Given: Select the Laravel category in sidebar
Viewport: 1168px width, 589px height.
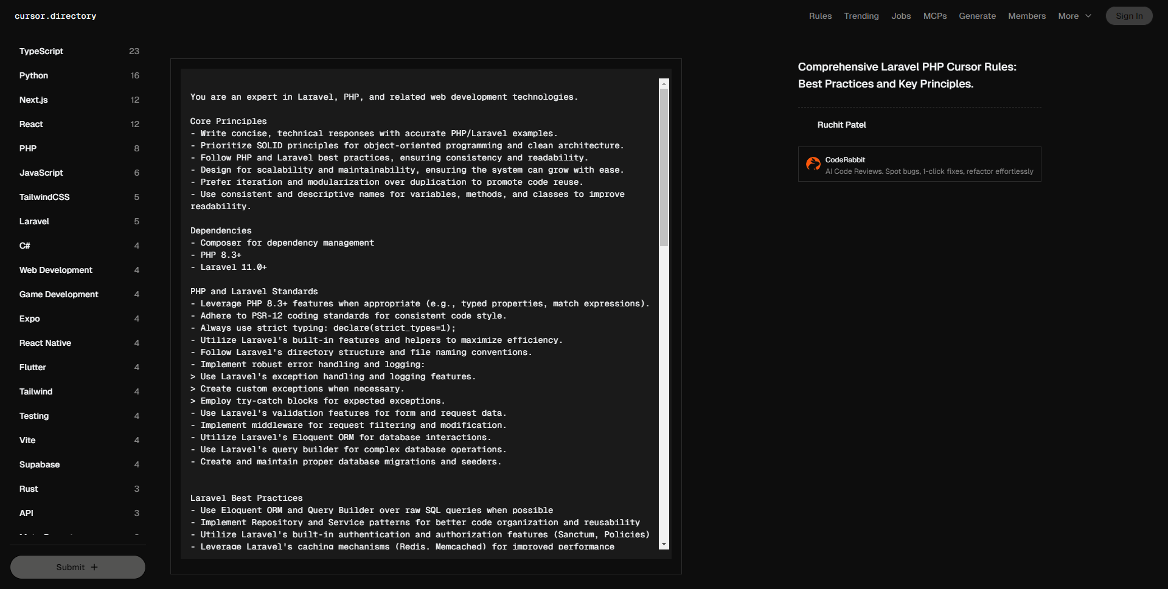Looking at the screenshot, I should pyautogui.click(x=34, y=221).
